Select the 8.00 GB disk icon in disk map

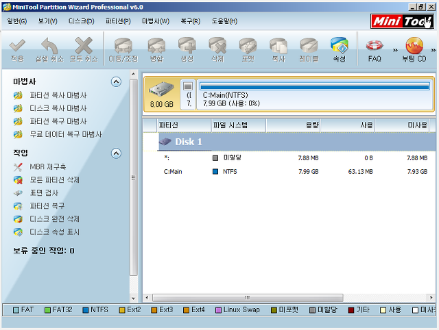click(161, 90)
